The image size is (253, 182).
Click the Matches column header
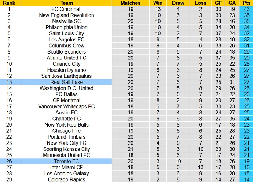(131, 3)
